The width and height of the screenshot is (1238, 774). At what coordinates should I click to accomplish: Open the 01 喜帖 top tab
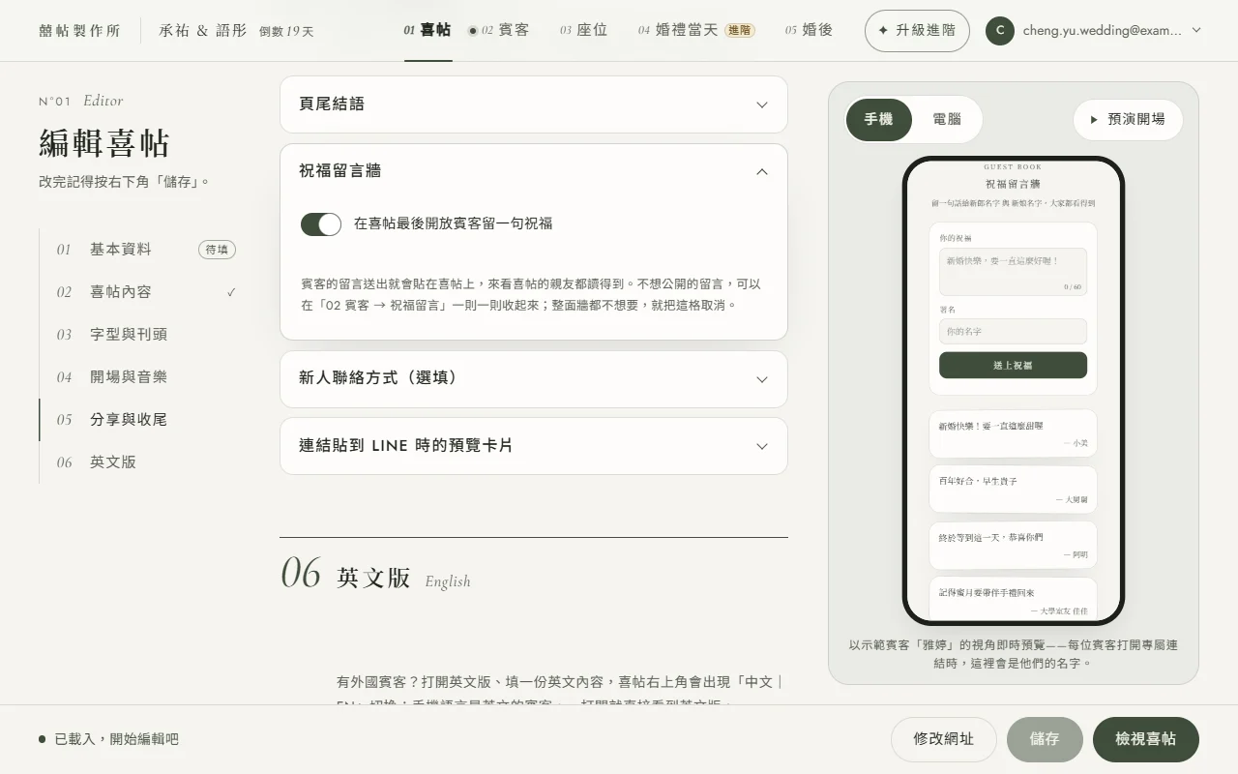coord(427,30)
